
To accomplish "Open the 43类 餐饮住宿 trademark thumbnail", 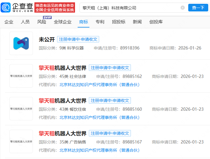I will pos(21,109).
